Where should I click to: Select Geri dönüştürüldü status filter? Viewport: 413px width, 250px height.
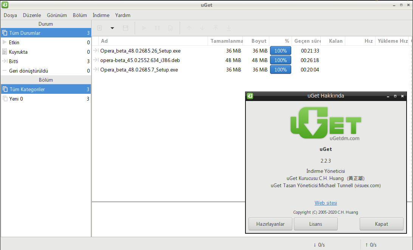click(46, 71)
